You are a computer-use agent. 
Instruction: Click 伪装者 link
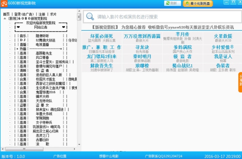(223, 66)
